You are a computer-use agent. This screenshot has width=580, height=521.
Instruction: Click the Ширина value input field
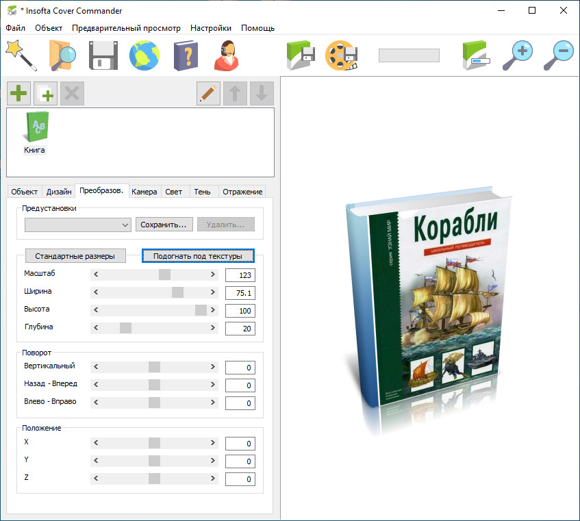240,293
